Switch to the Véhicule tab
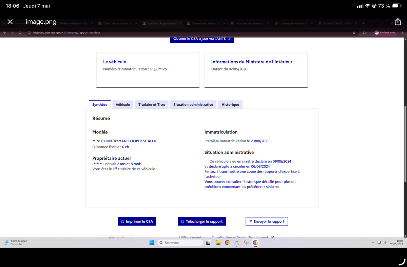The image size is (407, 267). pyautogui.click(x=123, y=105)
